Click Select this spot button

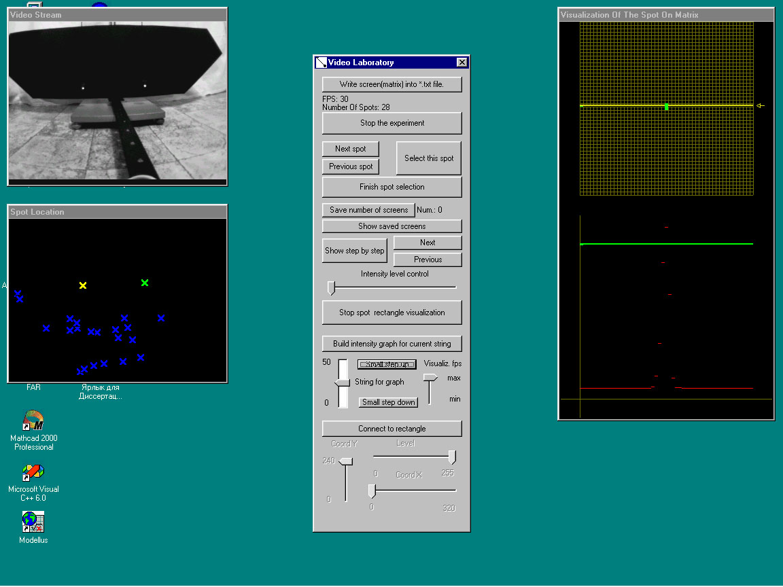[x=428, y=158]
